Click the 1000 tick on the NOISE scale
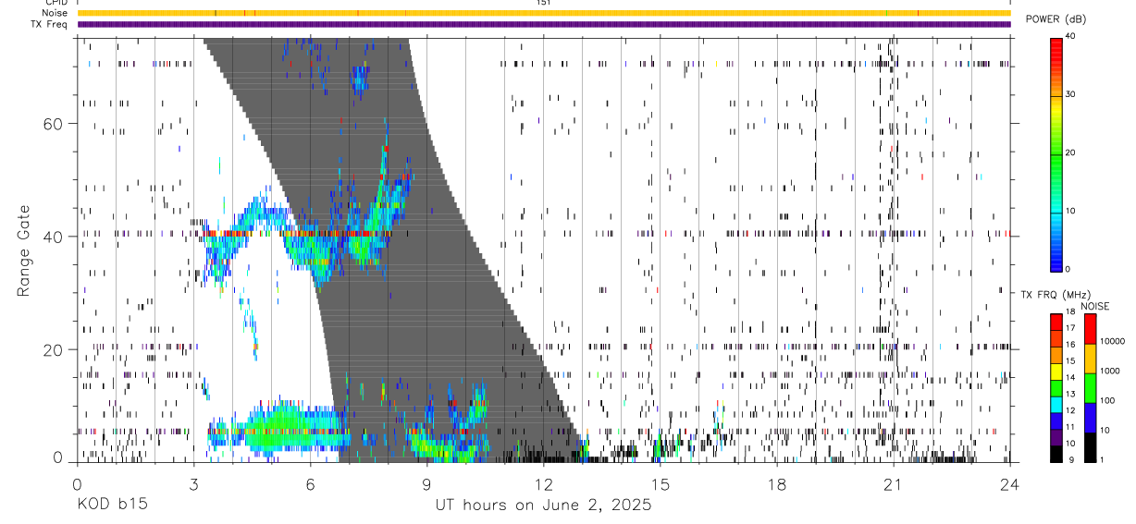Image resolution: width=1136 pixels, height=524 pixels. tap(1110, 371)
